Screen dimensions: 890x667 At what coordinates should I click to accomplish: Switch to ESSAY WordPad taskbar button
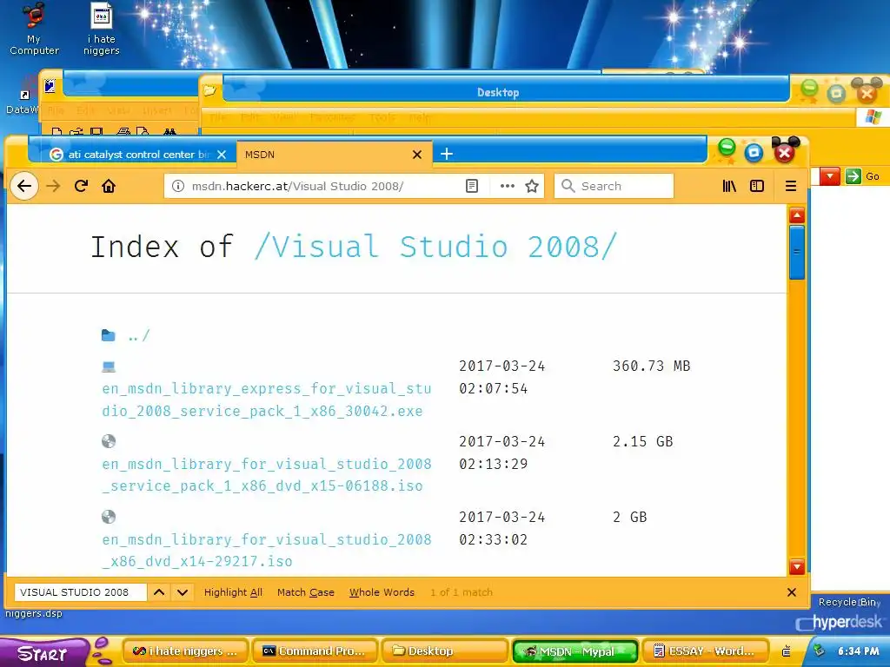pos(704,651)
